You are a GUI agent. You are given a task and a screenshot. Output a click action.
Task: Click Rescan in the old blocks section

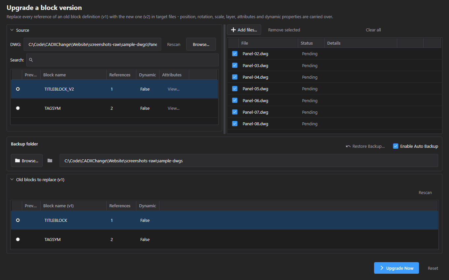pos(425,192)
